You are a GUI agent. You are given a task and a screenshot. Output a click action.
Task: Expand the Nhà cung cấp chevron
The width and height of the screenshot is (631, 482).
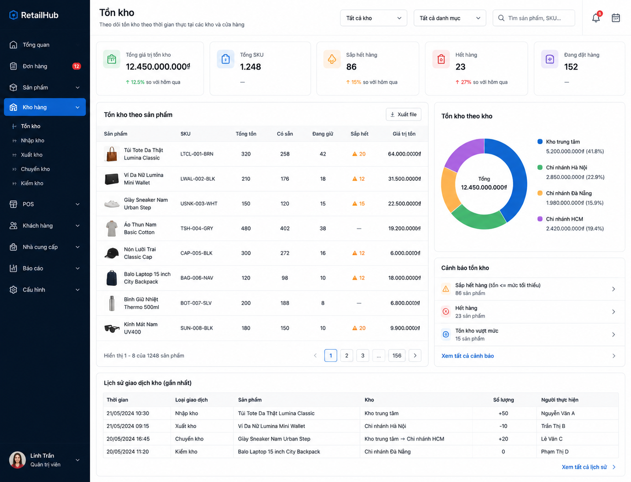click(77, 247)
